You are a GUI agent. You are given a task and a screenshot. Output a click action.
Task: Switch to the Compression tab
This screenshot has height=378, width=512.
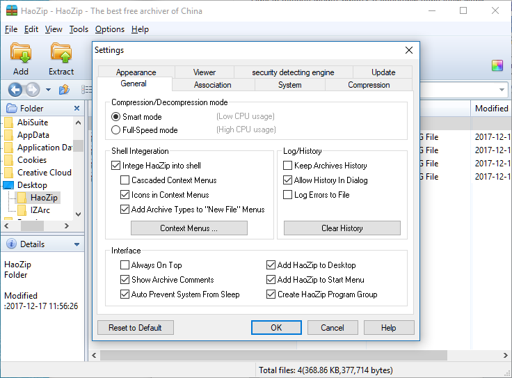click(369, 85)
